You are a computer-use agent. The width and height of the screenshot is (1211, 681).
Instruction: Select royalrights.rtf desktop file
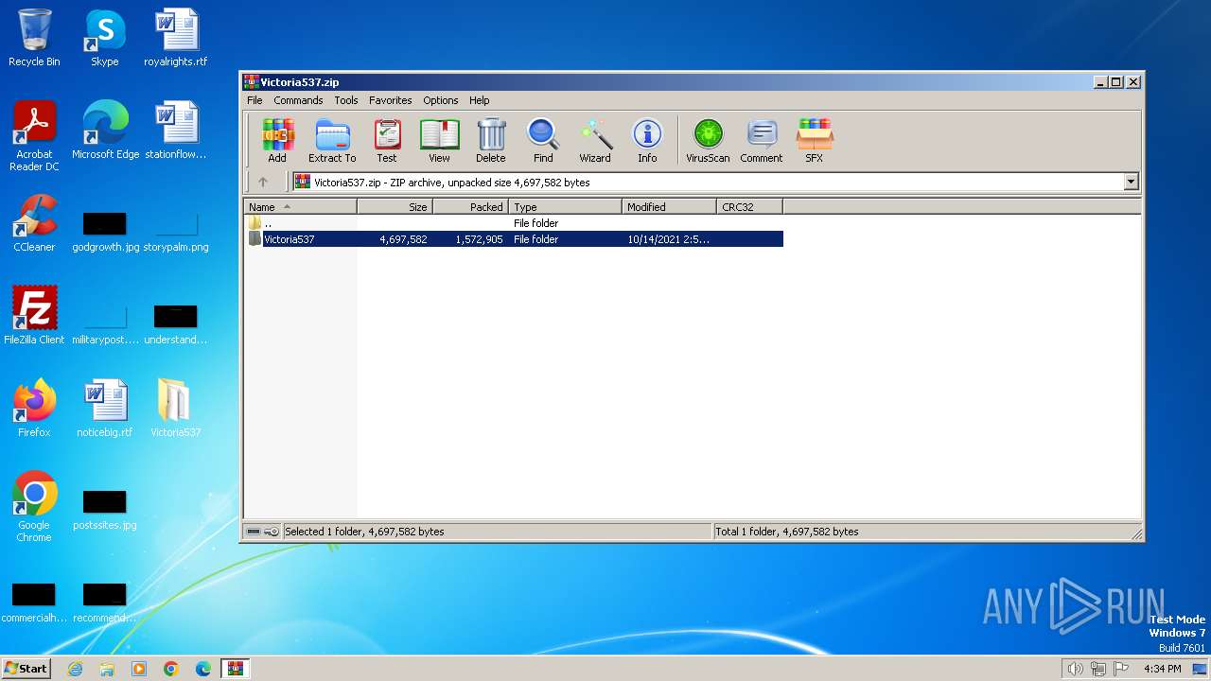coord(176,38)
